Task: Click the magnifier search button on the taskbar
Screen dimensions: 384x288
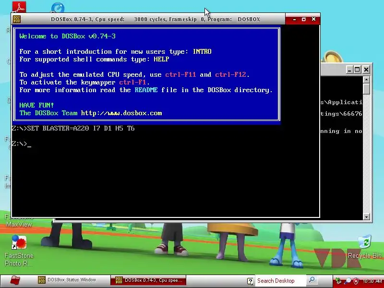Action: click(x=312, y=280)
